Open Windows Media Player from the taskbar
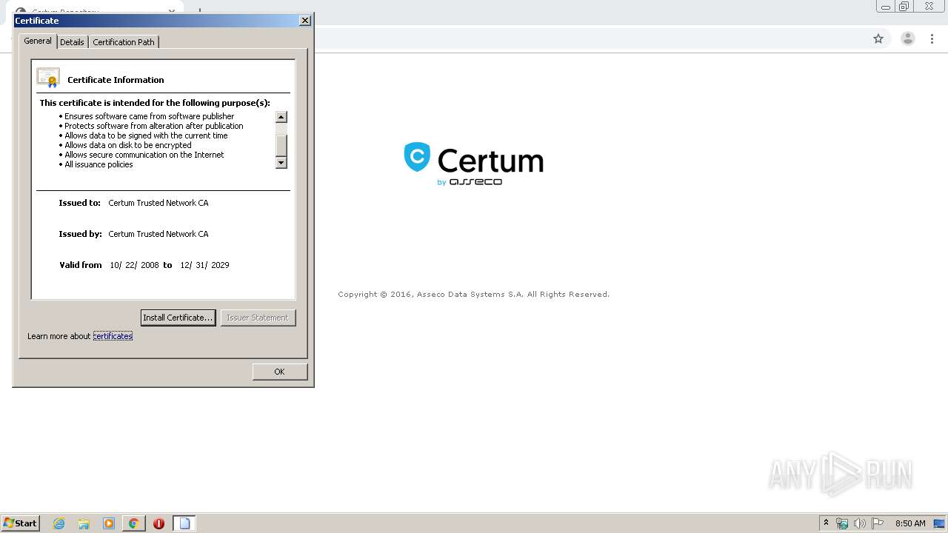Viewport: 948px width, 533px height. tap(109, 523)
